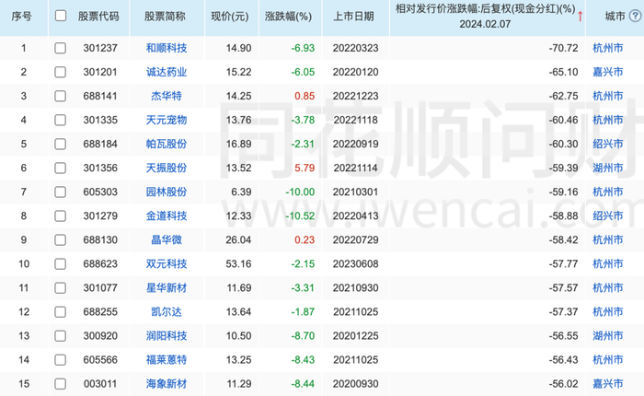This screenshot has width=644, height=396.
Task: Open the 诚达药业 stock link
Action: [167, 72]
